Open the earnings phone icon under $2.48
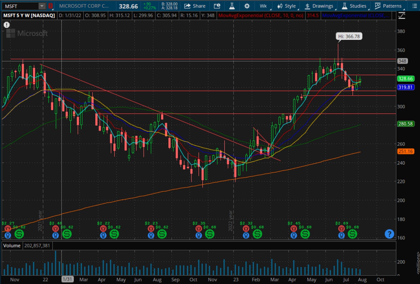Screen dimensions: 420x284 point(55,229)
